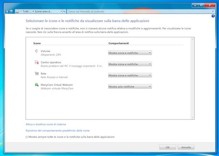The height and width of the screenshot is (156, 219).
Task: Confirm with the OK button
Action: tap(168, 147)
